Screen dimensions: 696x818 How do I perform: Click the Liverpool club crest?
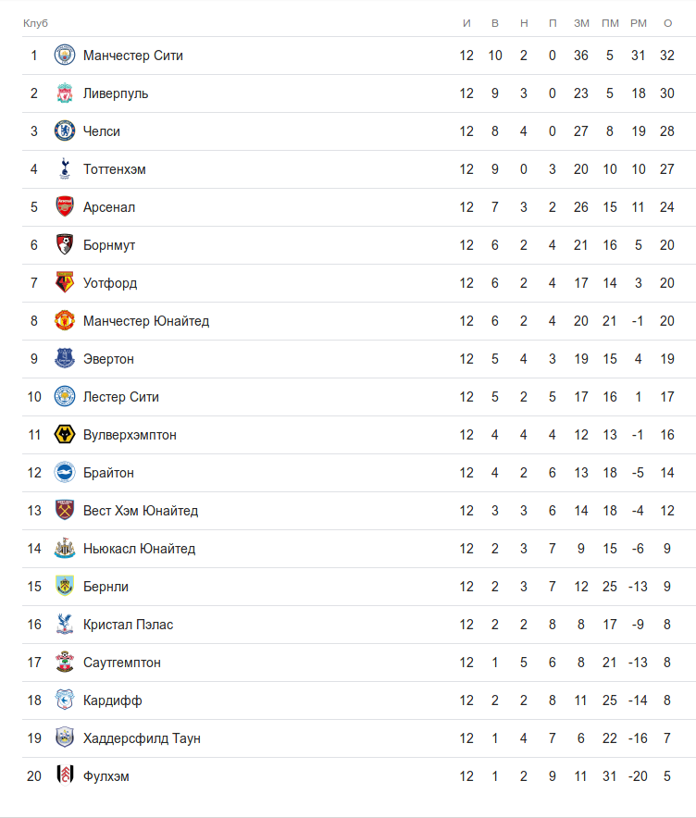click(x=64, y=93)
